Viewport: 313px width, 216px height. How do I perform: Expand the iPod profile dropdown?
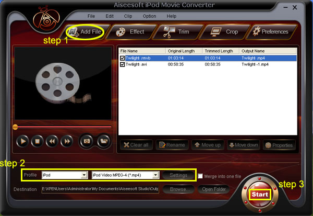(83, 175)
